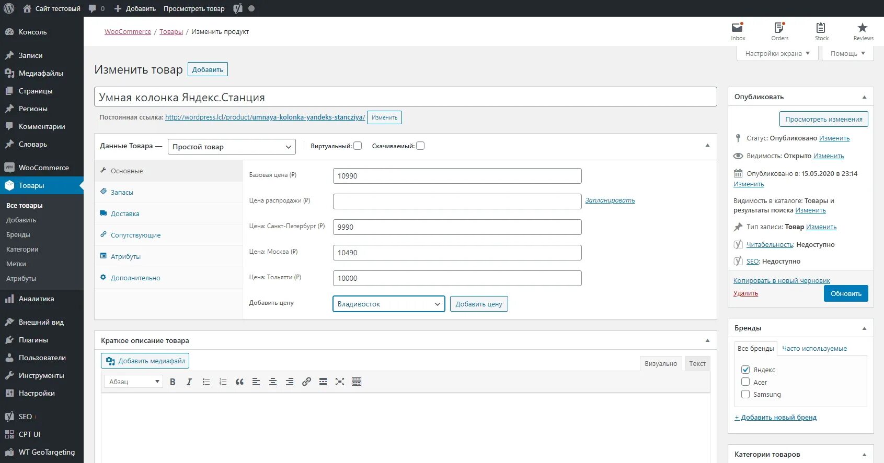Screen dimensions: 884x463
Task: Switch to the Текст editor tab
Action: (x=697, y=363)
